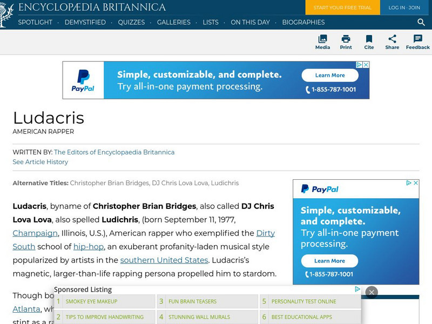Open Fun Brain Teasers sponsored listing
Screen dimensions: 432x324
point(208,301)
